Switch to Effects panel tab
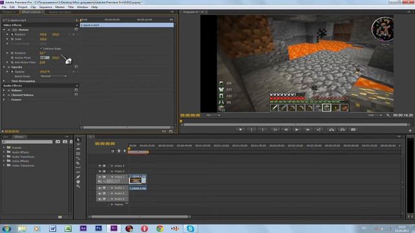Viewport: 415px width, 233px height. click(x=19, y=137)
